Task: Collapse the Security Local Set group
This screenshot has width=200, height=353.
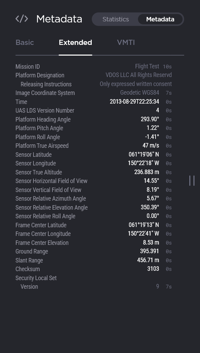Action: click(36, 278)
